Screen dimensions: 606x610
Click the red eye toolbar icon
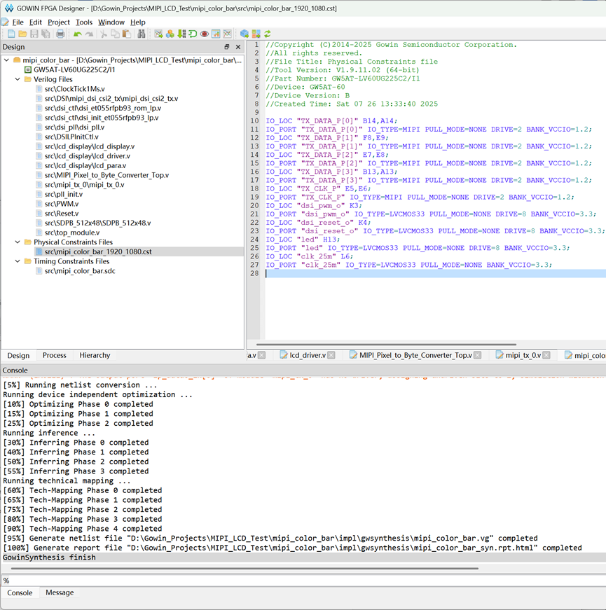pyautogui.click(x=205, y=34)
